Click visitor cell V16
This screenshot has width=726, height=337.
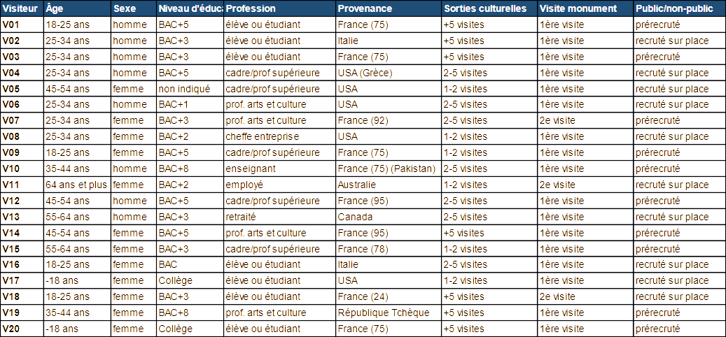pos(22,265)
